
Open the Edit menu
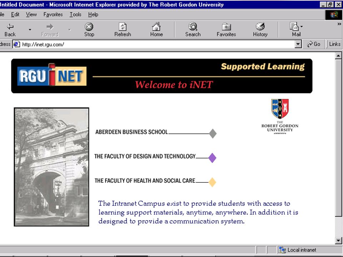point(15,14)
